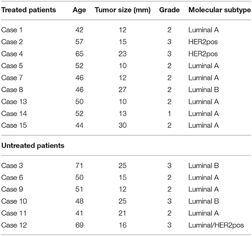Screen dimensions: 252x236
Task: Select Case 11 tumor size 21
Action: 122,213
